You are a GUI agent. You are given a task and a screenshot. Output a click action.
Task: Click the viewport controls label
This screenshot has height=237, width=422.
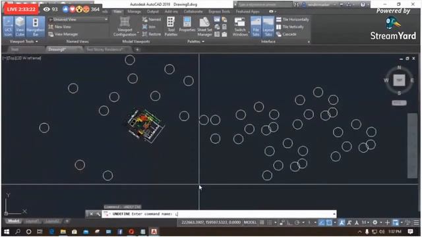pos(22,58)
